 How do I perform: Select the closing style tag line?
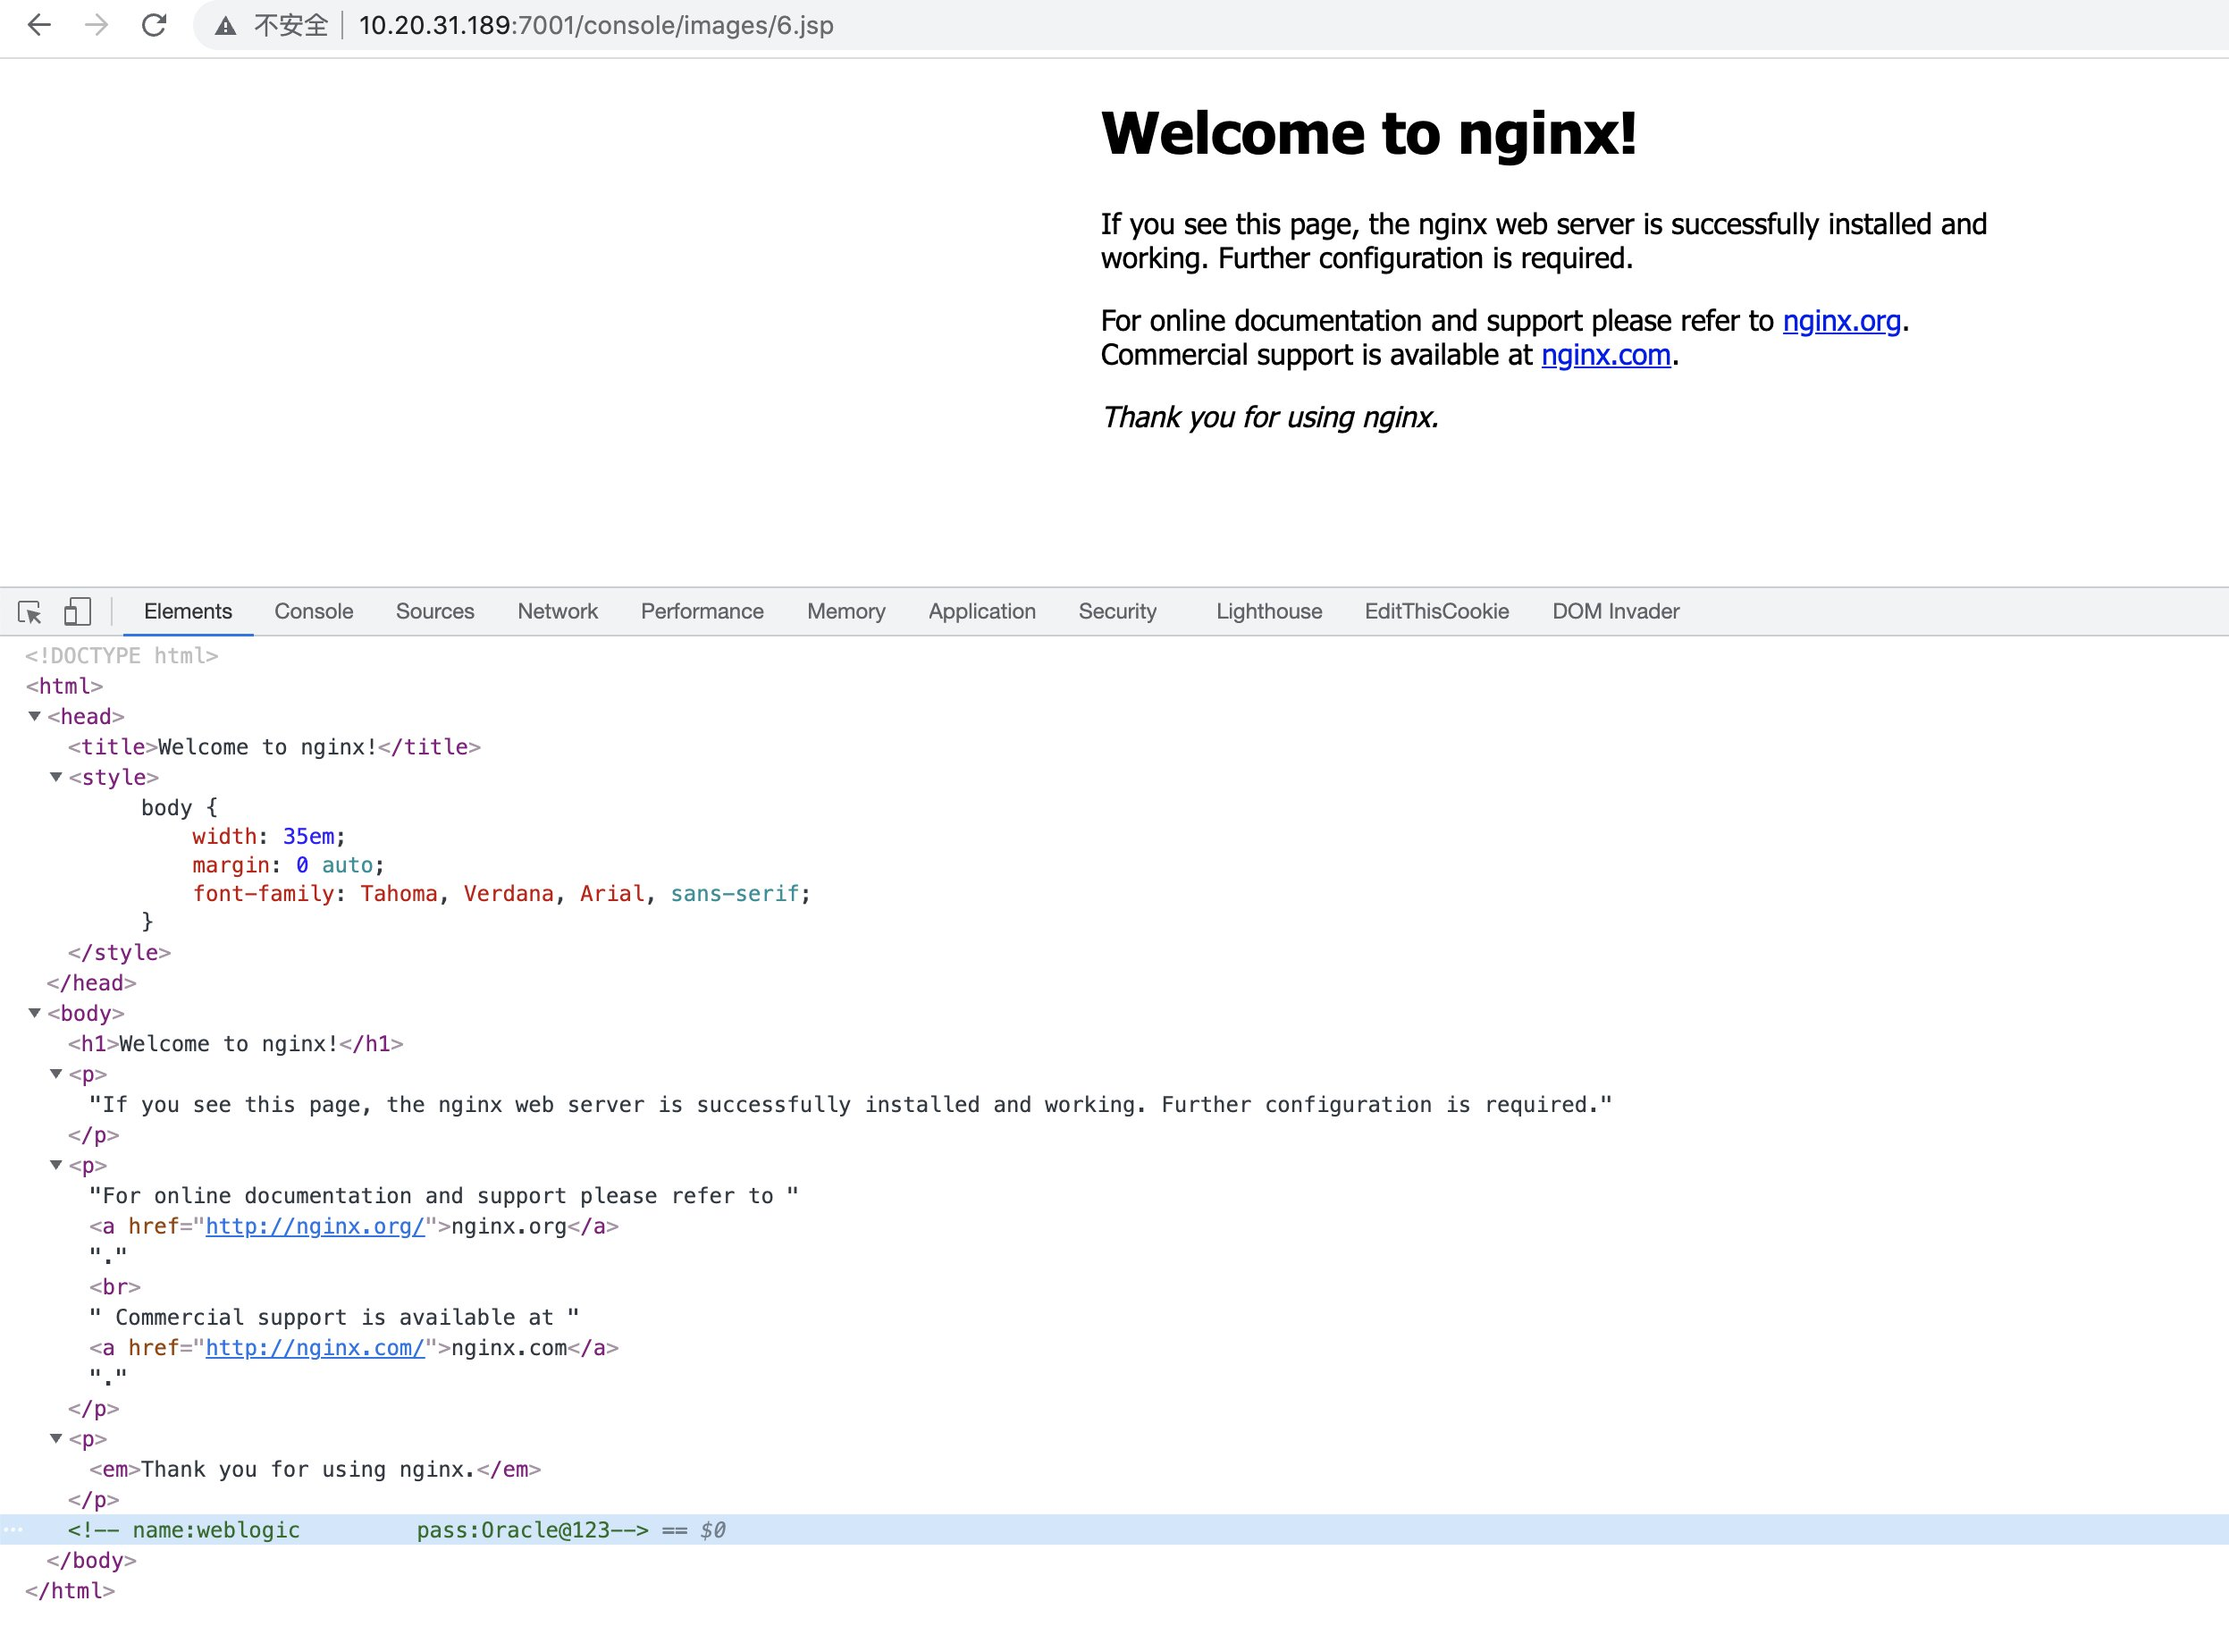[x=119, y=953]
